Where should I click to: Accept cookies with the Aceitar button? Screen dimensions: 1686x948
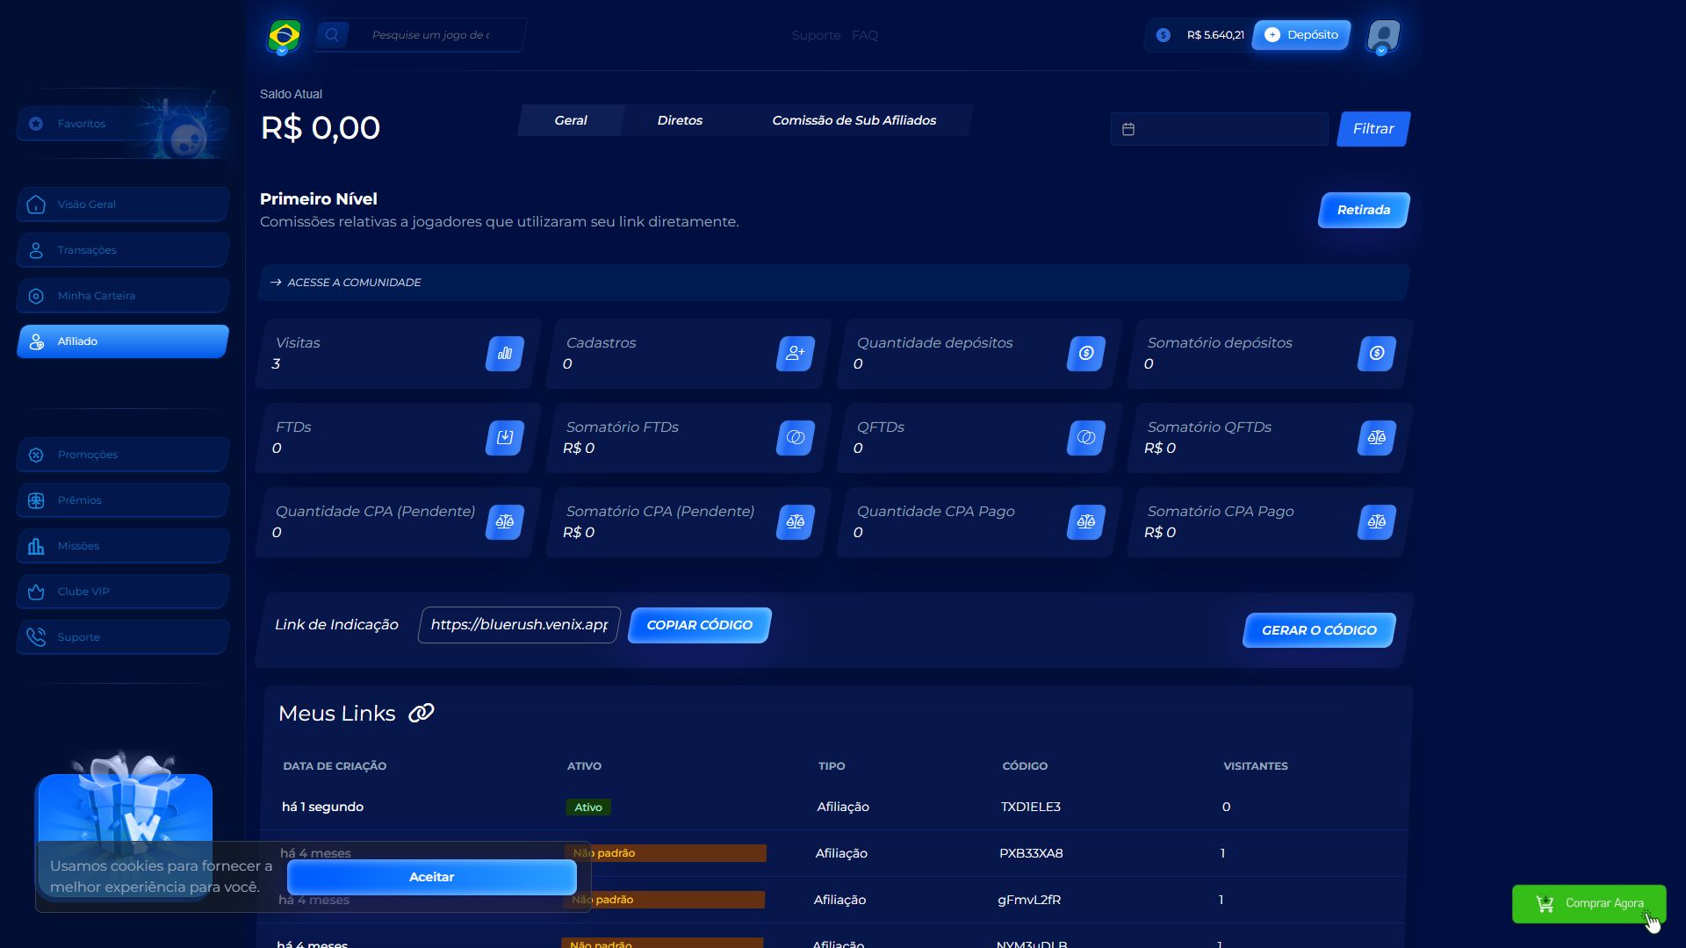(431, 877)
